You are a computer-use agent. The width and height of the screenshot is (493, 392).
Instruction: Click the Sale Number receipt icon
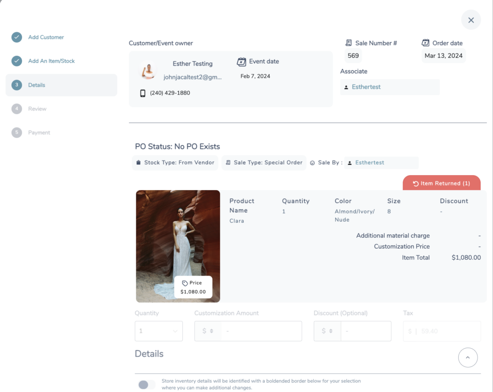(349, 43)
